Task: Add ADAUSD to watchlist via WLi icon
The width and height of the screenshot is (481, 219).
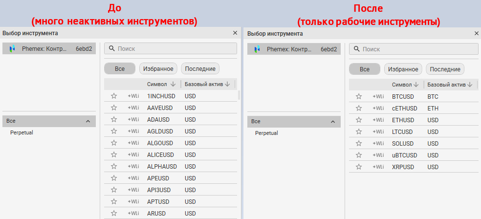Action: tap(133, 119)
